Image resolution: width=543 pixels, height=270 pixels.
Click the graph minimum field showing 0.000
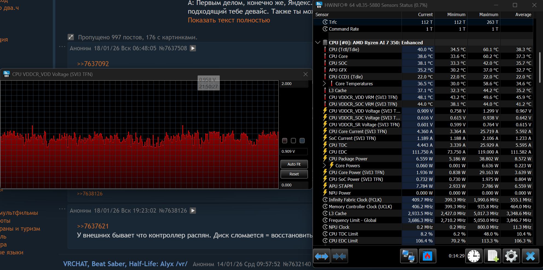click(294, 185)
